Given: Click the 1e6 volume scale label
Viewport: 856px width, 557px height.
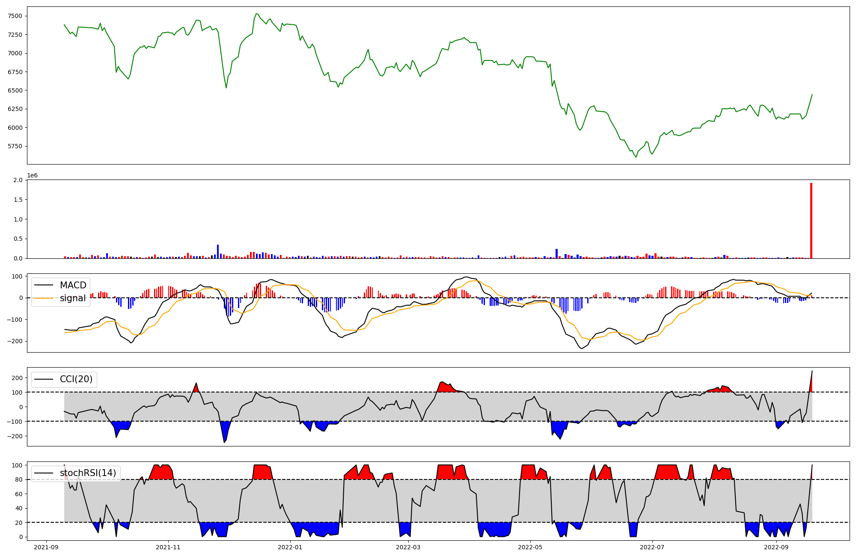Looking at the screenshot, I should coord(33,176).
